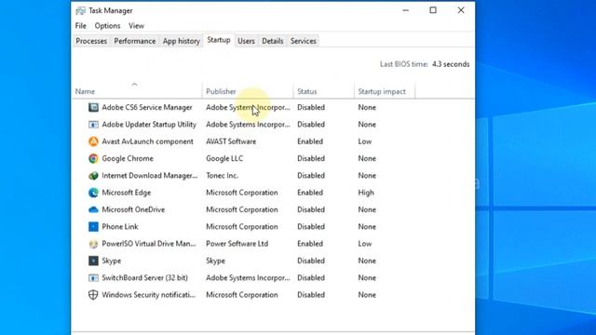Screen dimensions: 596x335
Task: Click Tonec Inc. publisher cell
Action: (223, 176)
